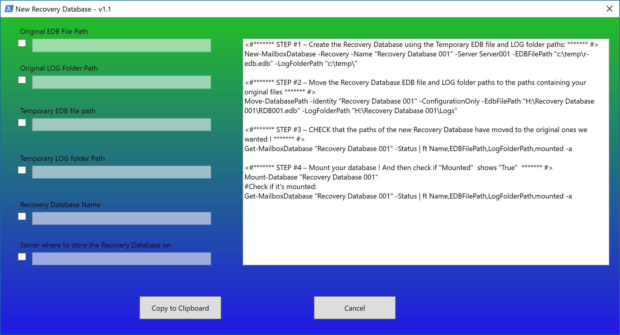This screenshot has width=620, height=335.
Task: Toggle the Temporary LOG folder Path checkbox
Action: coord(22,170)
